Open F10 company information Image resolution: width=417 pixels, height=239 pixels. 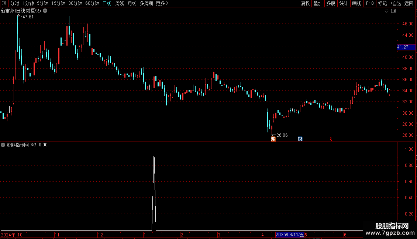pyautogui.click(x=370, y=3)
